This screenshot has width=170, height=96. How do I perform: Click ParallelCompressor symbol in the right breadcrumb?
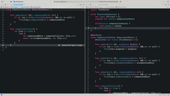pyautogui.click(x=121, y=7)
